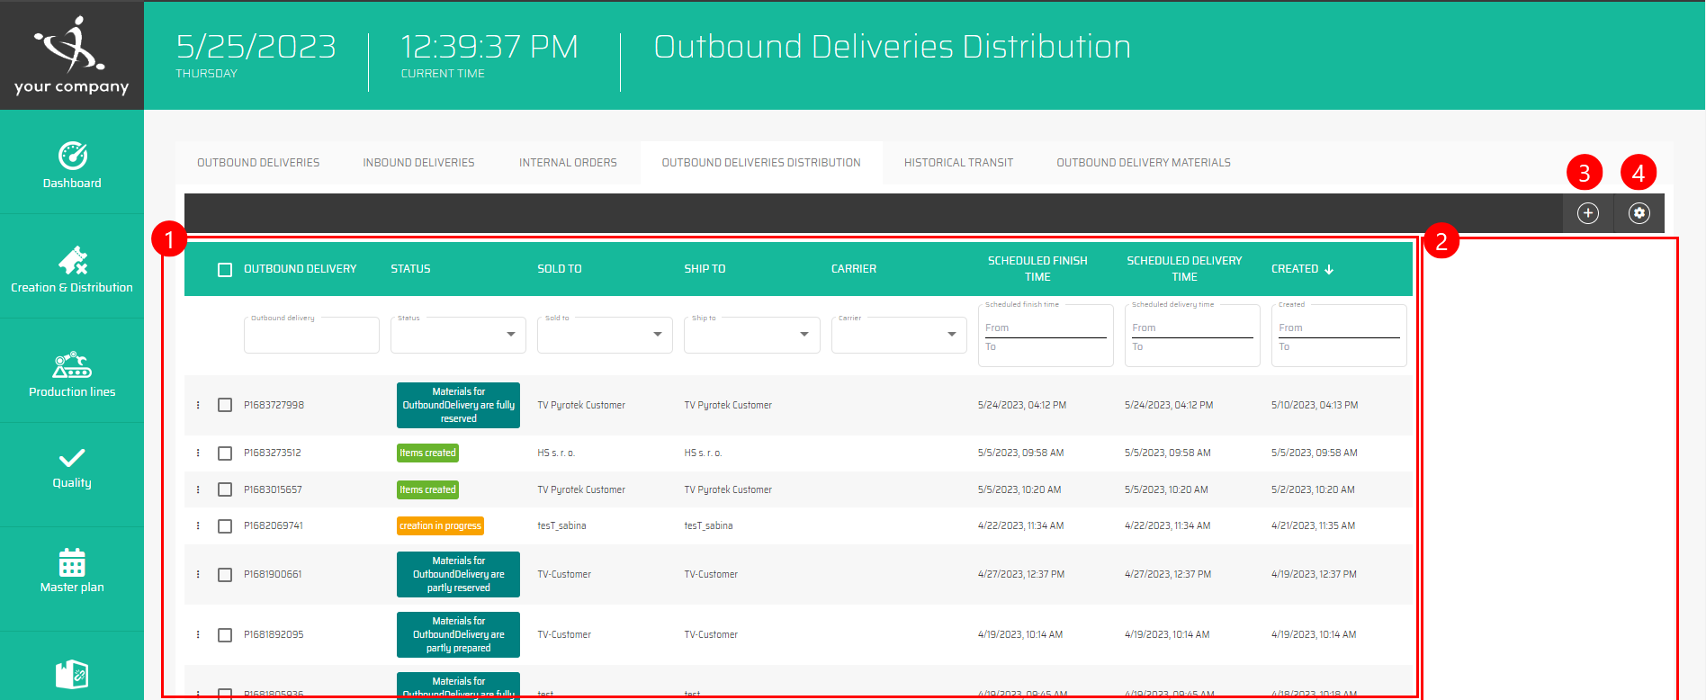Open the Historical Transit tab

tap(958, 163)
